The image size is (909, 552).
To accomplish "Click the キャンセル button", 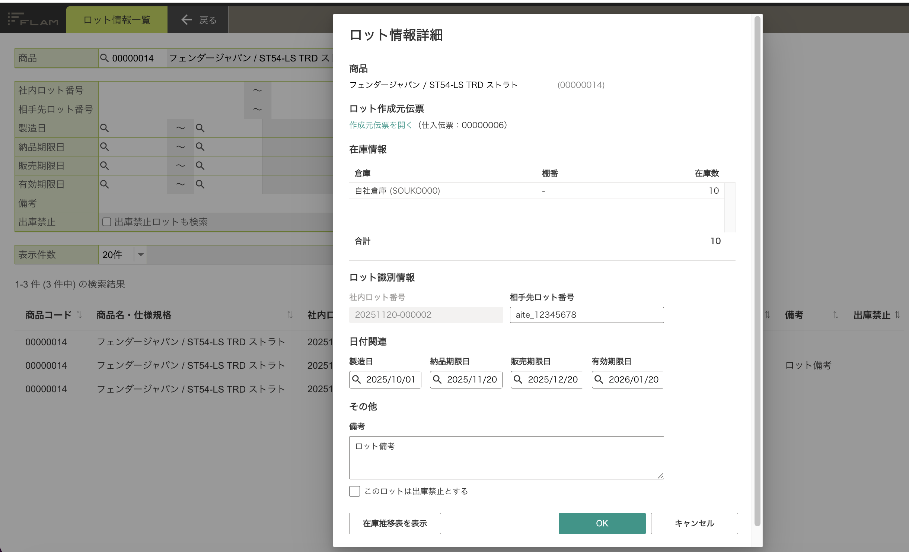I will click(x=694, y=523).
